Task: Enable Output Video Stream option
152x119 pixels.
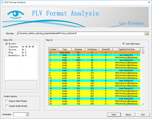Action: [7, 101]
